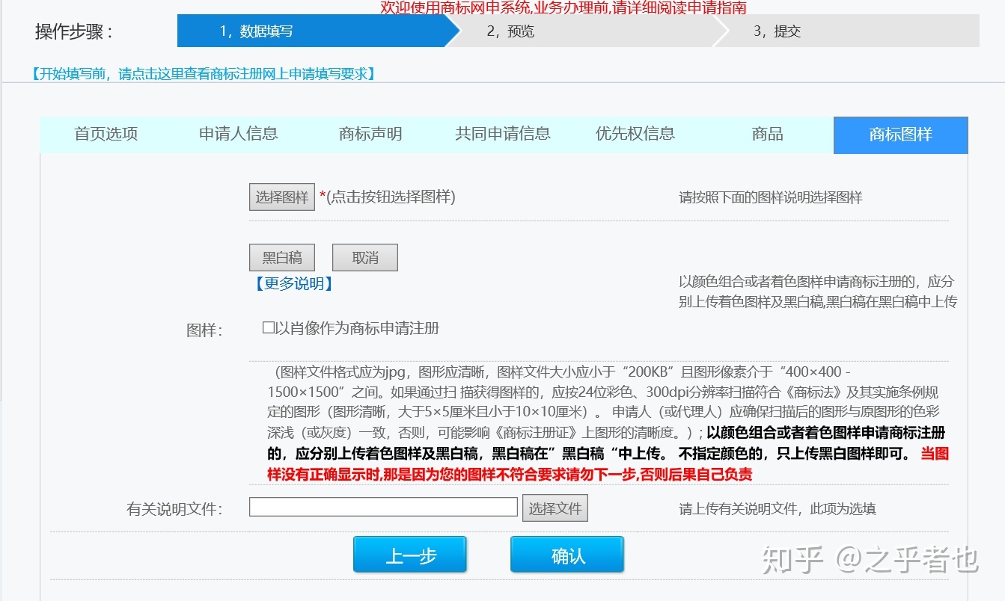The height and width of the screenshot is (601, 1005).
Task: Click the 有关说明文件 input field
Action: click(x=383, y=508)
